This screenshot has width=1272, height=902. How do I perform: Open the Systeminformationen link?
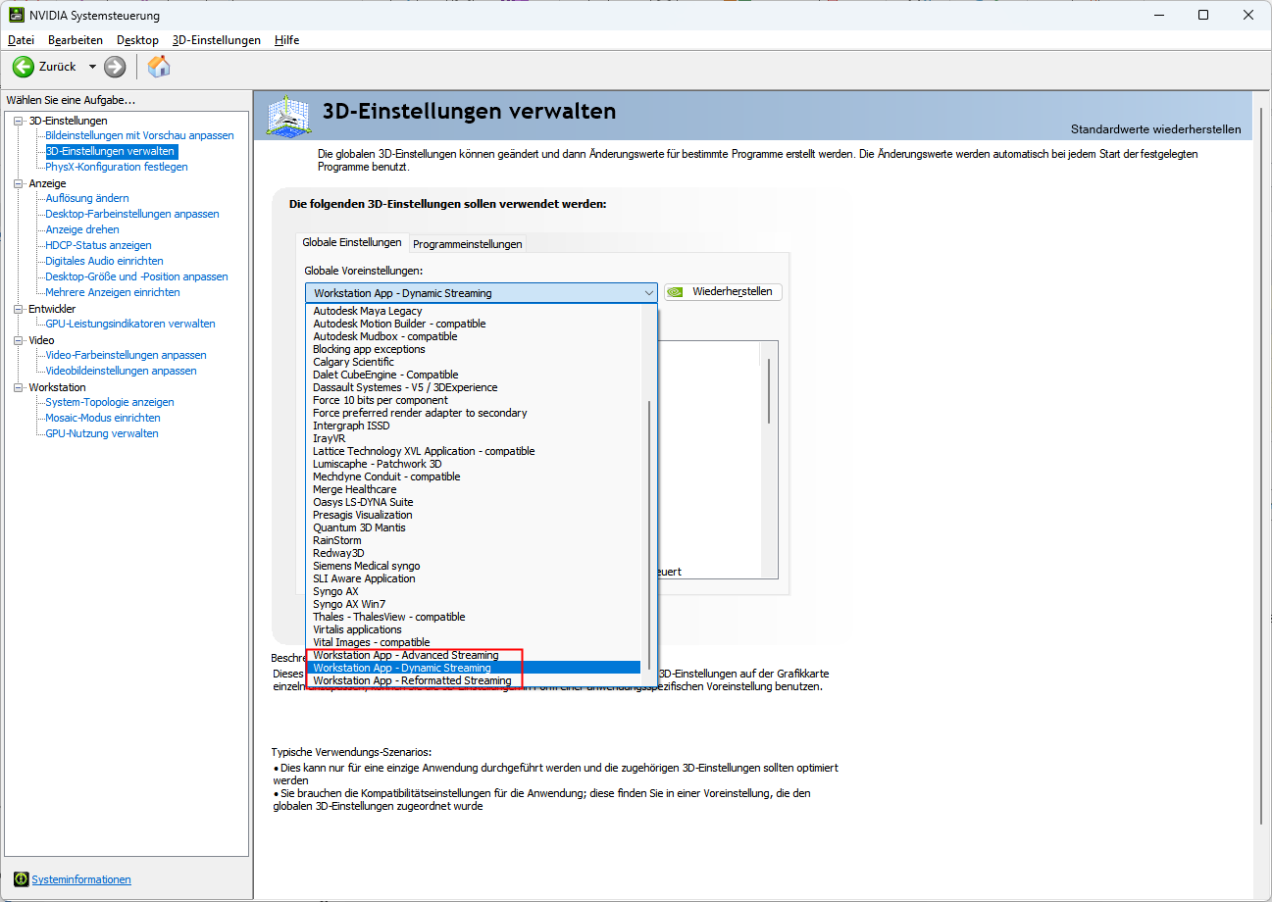[x=81, y=879]
